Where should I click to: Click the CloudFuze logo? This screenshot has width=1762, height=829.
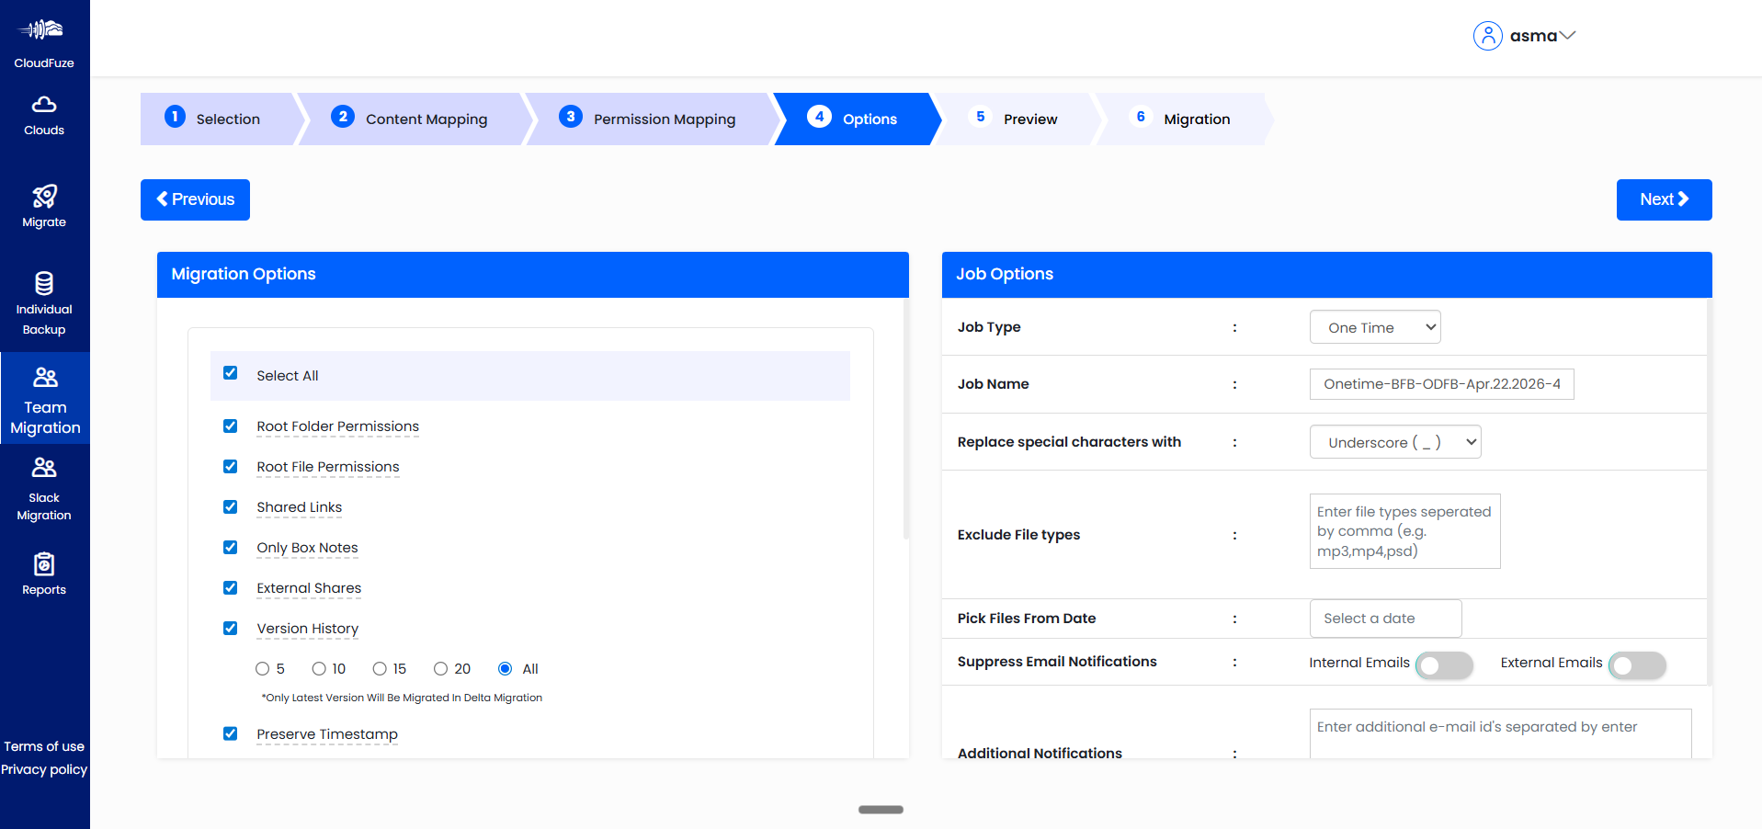(x=41, y=39)
